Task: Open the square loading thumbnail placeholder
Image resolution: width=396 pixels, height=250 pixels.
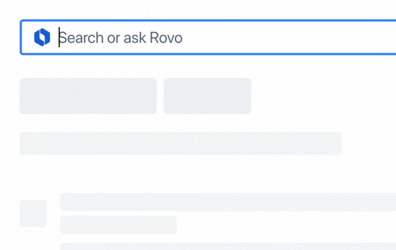Action: point(33,213)
